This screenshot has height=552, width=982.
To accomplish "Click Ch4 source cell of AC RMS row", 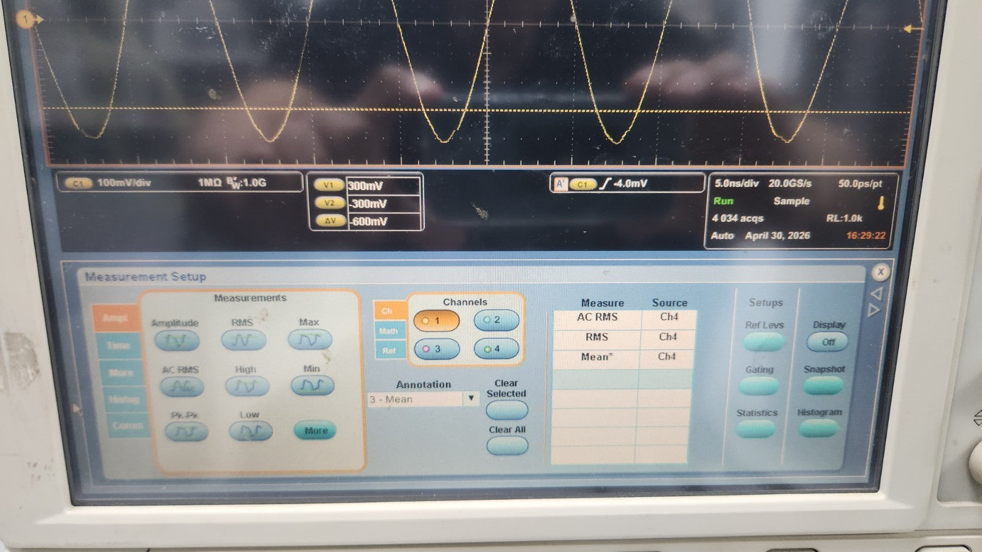I will [x=669, y=317].
